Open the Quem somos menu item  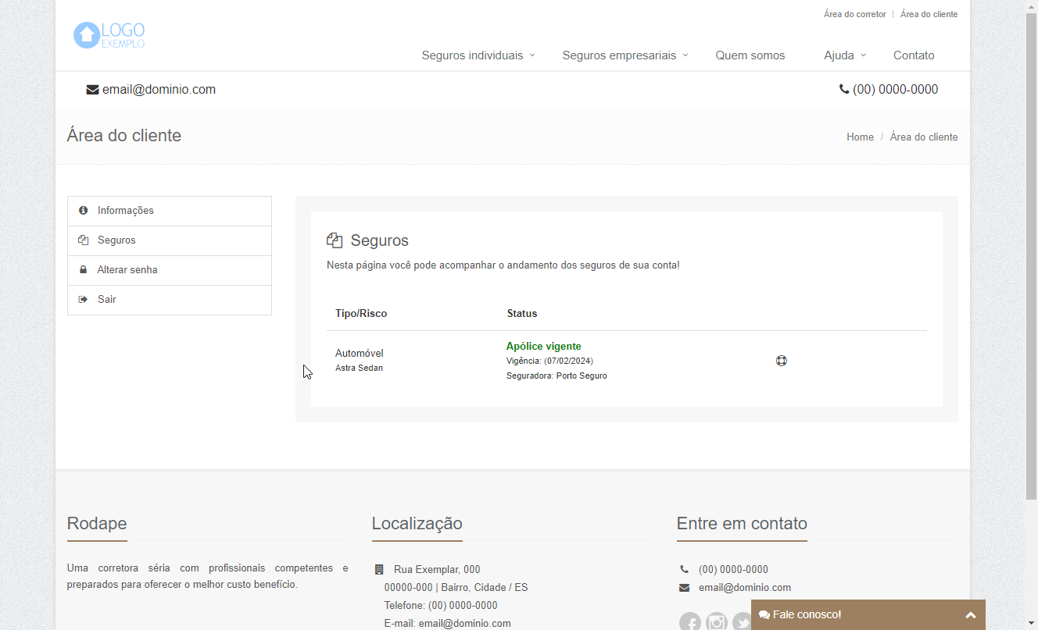click(750, 55)
